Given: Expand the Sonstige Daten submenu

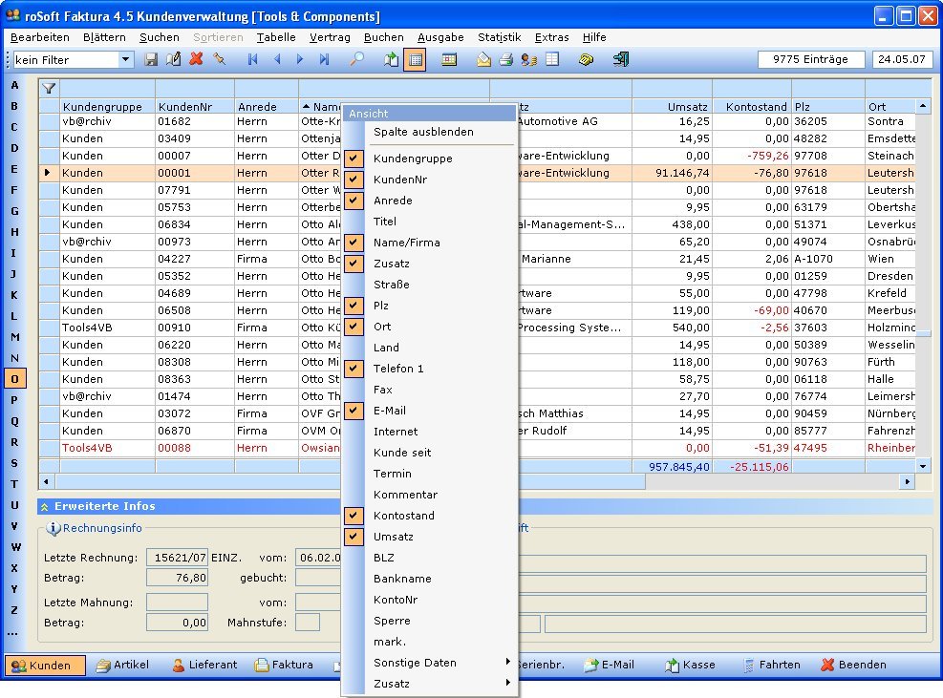Looking at the screenshot, I should tap(415, 663).
